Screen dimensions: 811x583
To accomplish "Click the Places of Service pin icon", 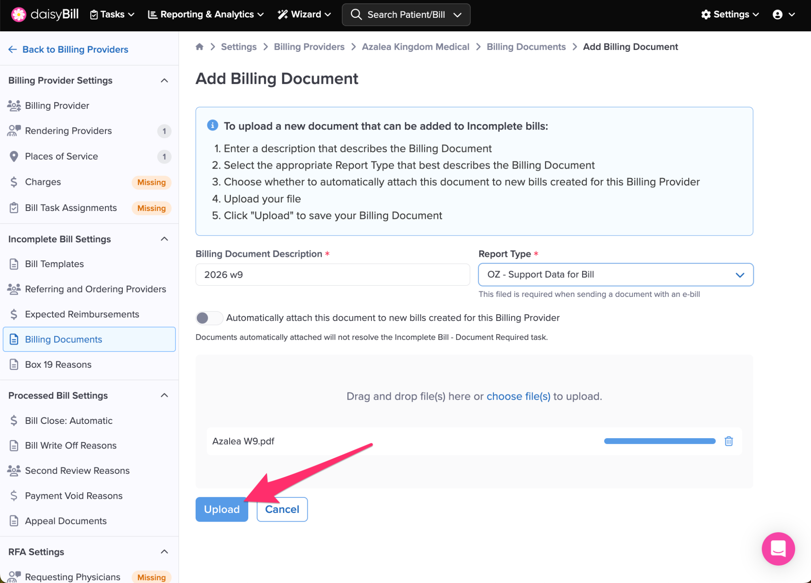I will [14, 156].
